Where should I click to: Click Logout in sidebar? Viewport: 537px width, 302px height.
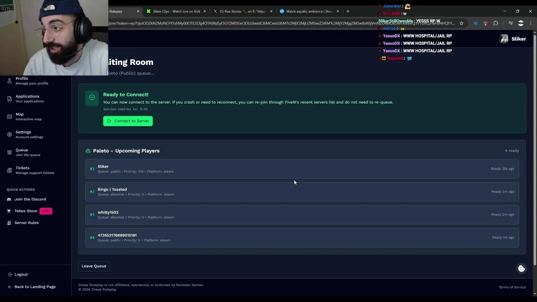click(x=21, y=274)
